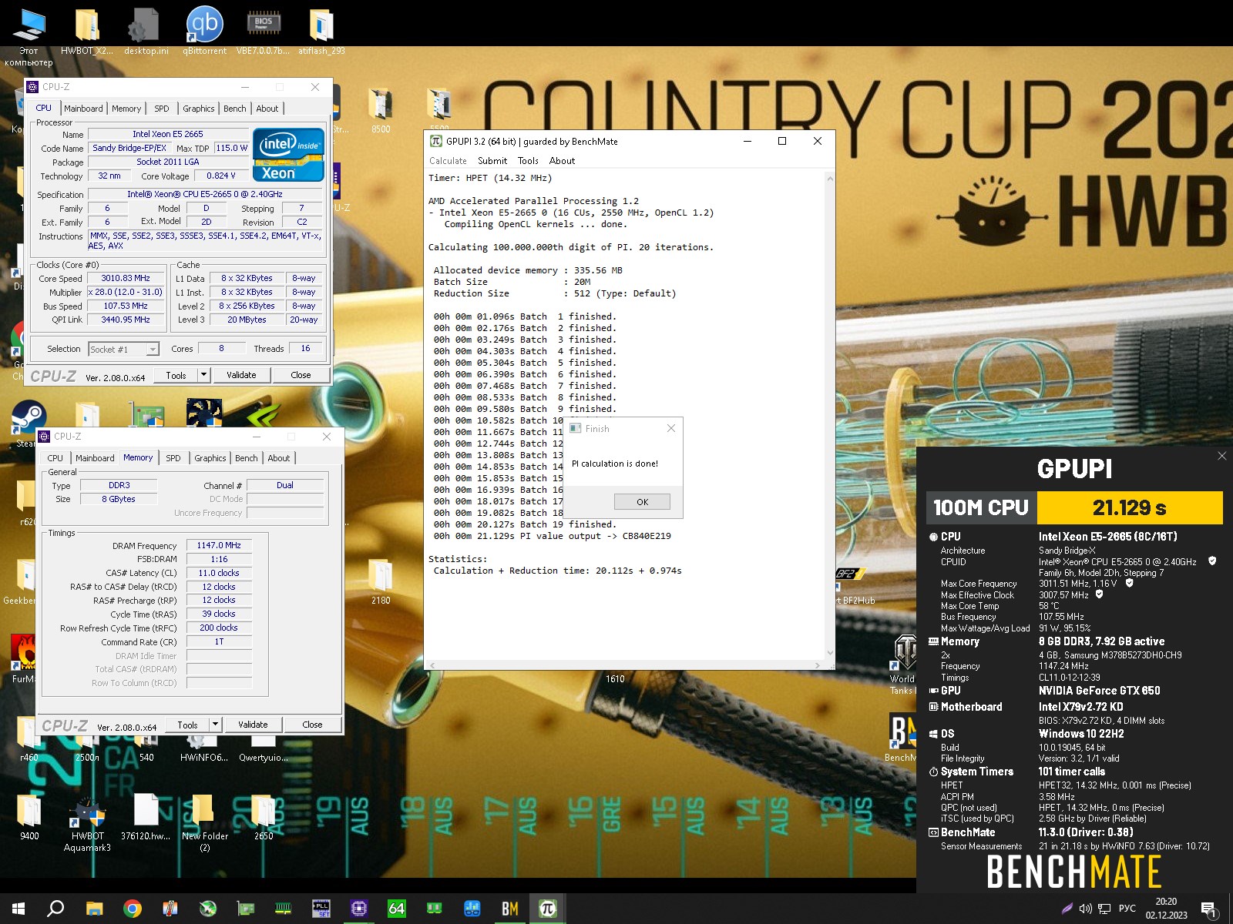1233x924 pixels.
Task: Open the network tray icon
Action: [x=1104, y=909]
